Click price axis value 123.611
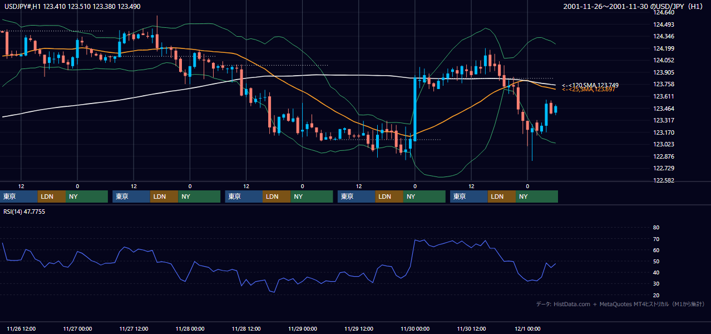711x334 pixels. tap(663, 96)
